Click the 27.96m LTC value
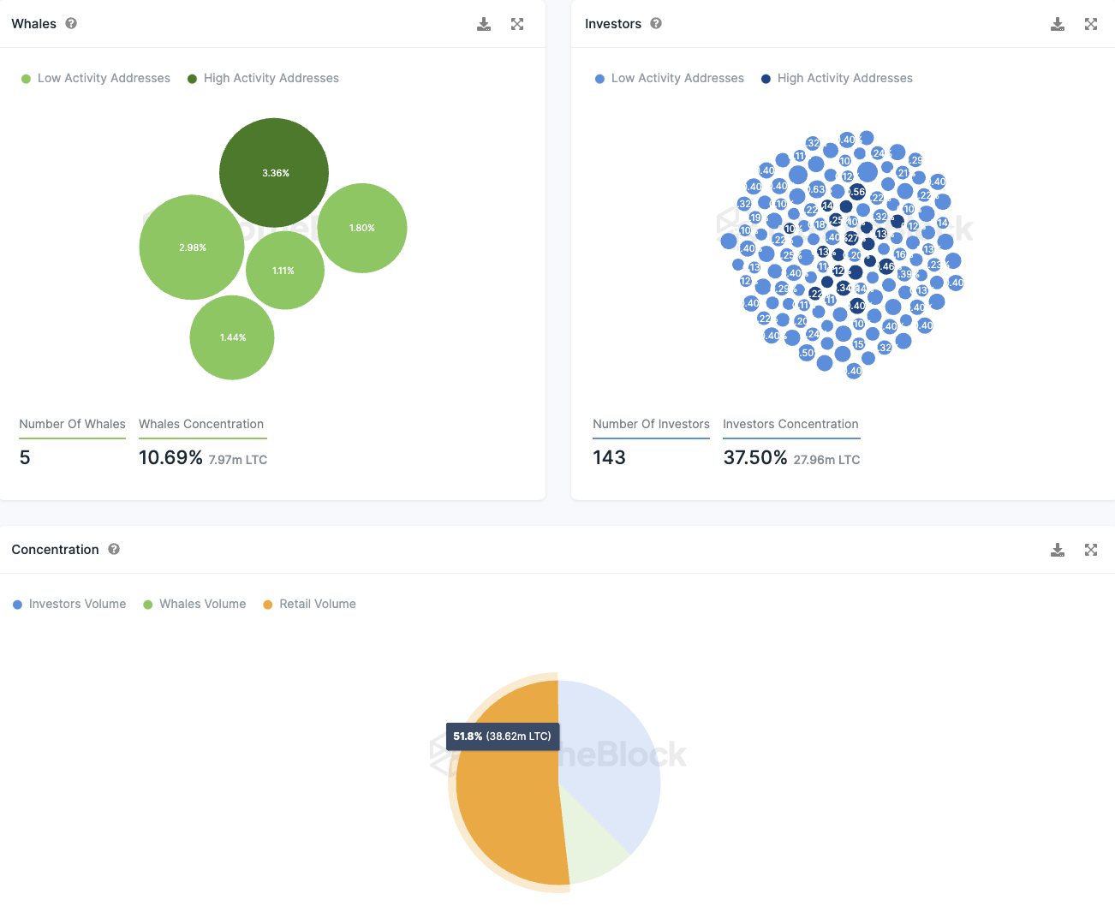1115x918 pixels. click(x=826, y=460)
